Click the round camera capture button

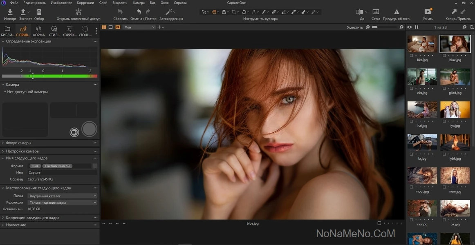(89, 129)
